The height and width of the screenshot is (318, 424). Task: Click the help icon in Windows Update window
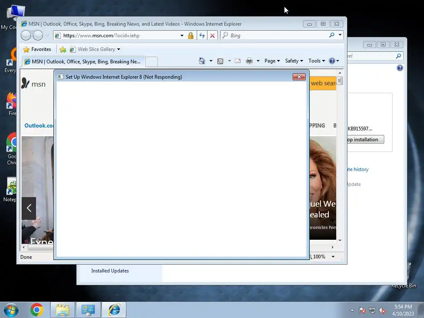(x=400, y=68)
